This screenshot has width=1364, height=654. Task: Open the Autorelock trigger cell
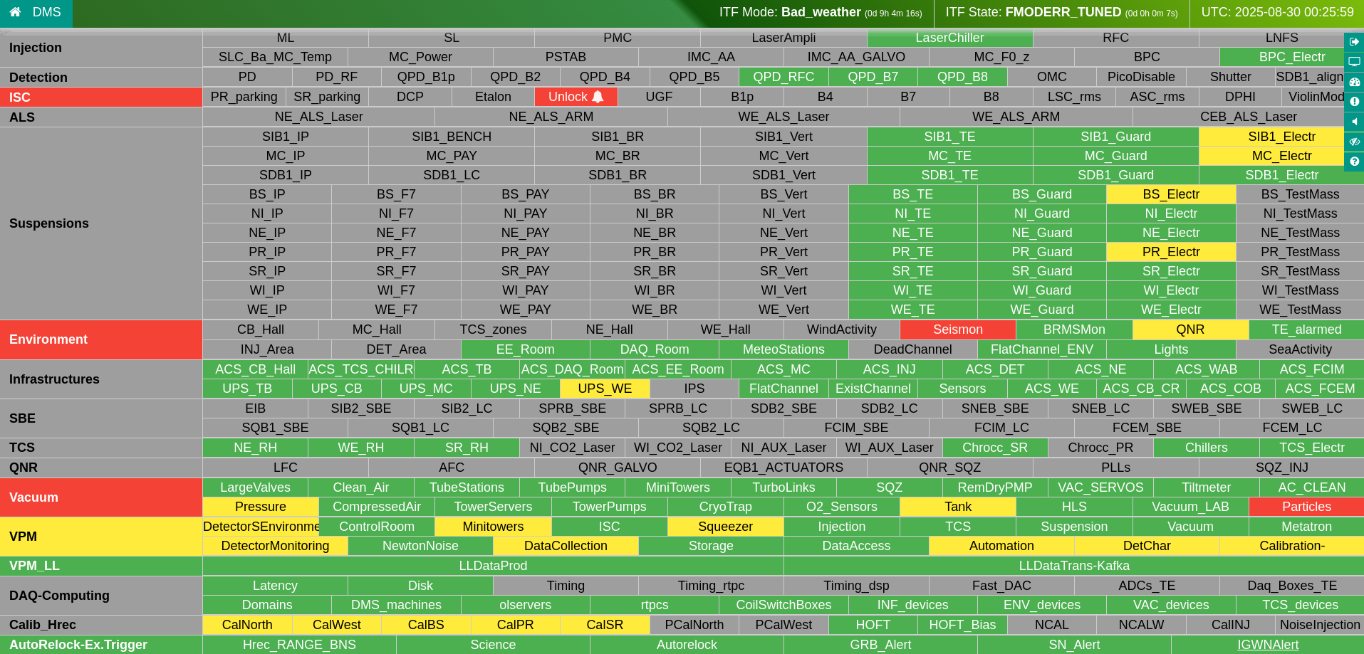coord(687,645)
